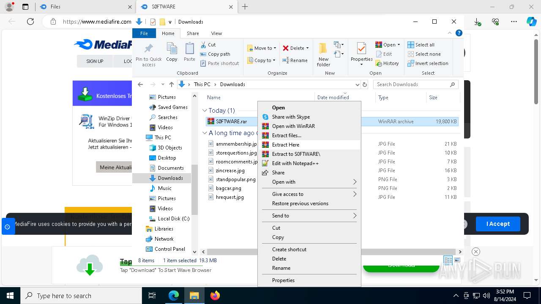The image size is (541, 304).
Task: Click the Edit ribbon button
Action: coord(384,54)
